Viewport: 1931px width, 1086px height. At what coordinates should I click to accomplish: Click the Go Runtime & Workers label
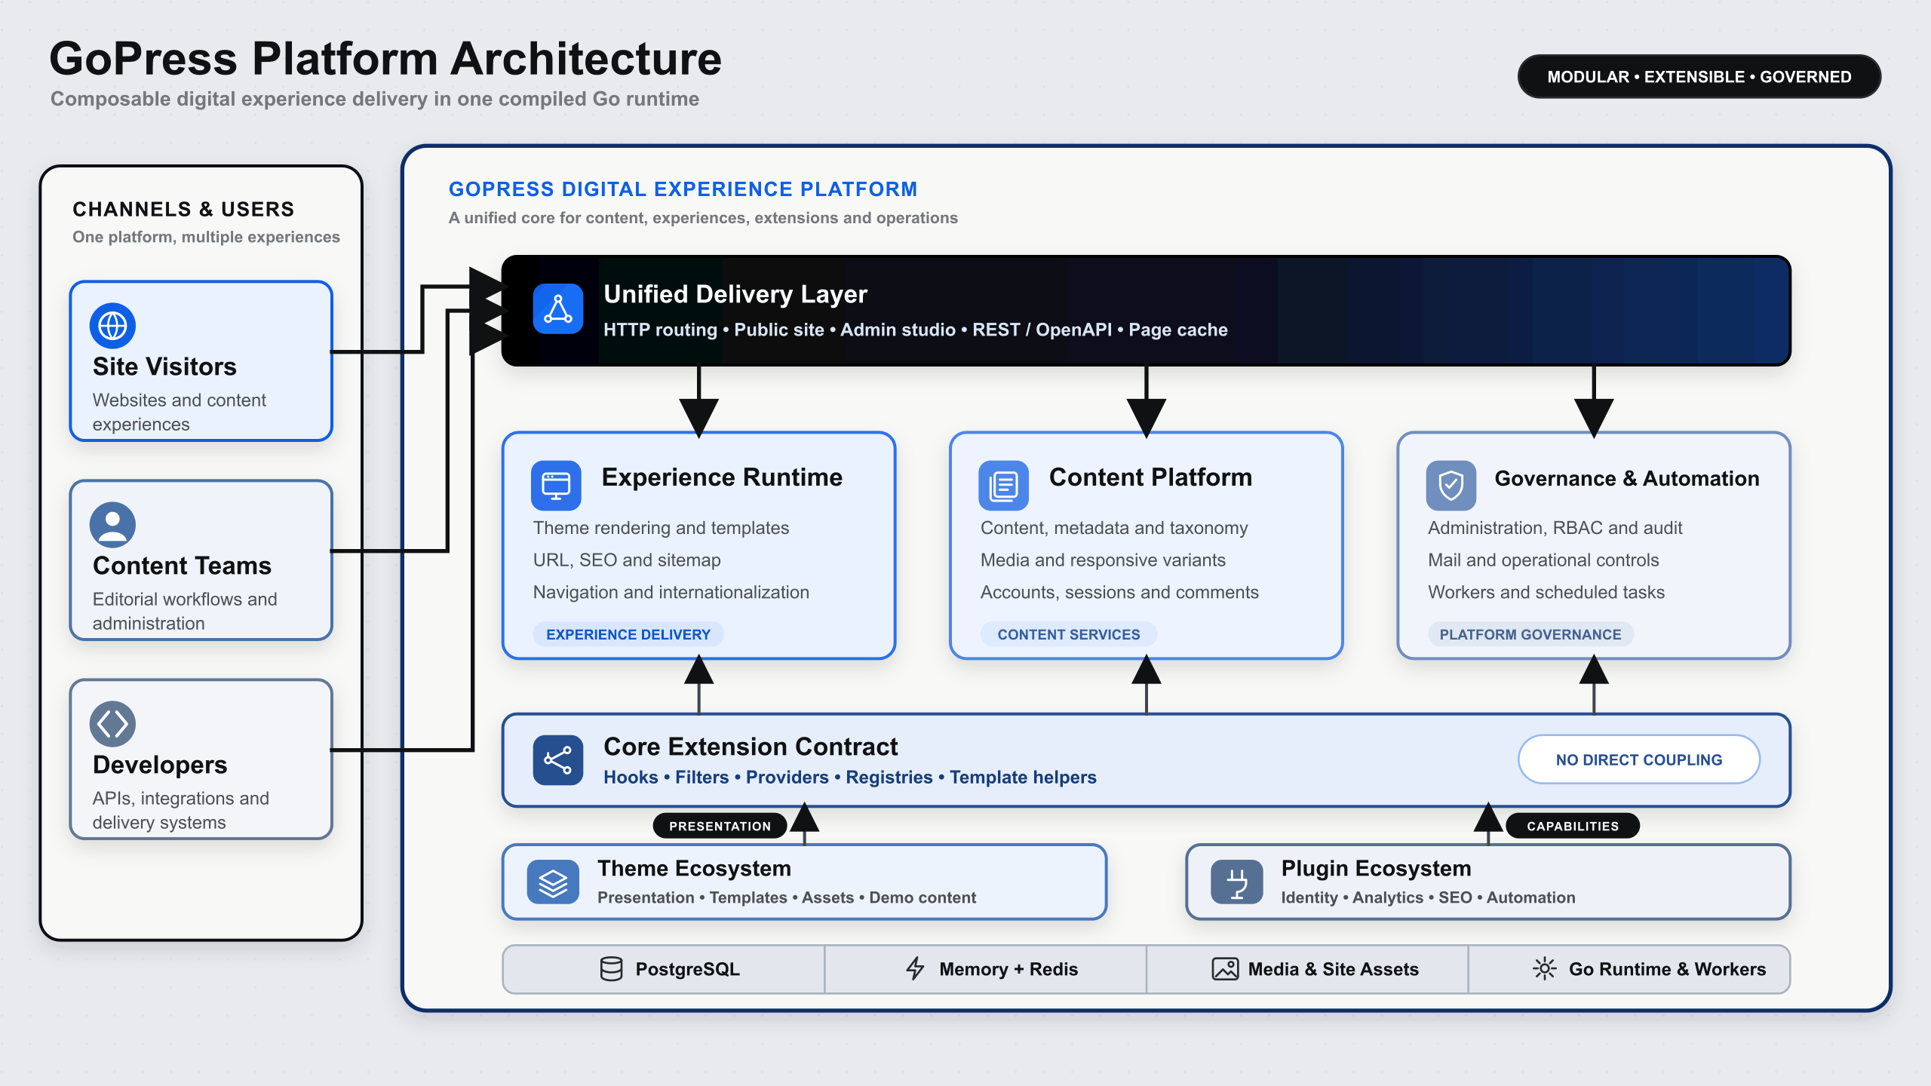coord(1668,969)
